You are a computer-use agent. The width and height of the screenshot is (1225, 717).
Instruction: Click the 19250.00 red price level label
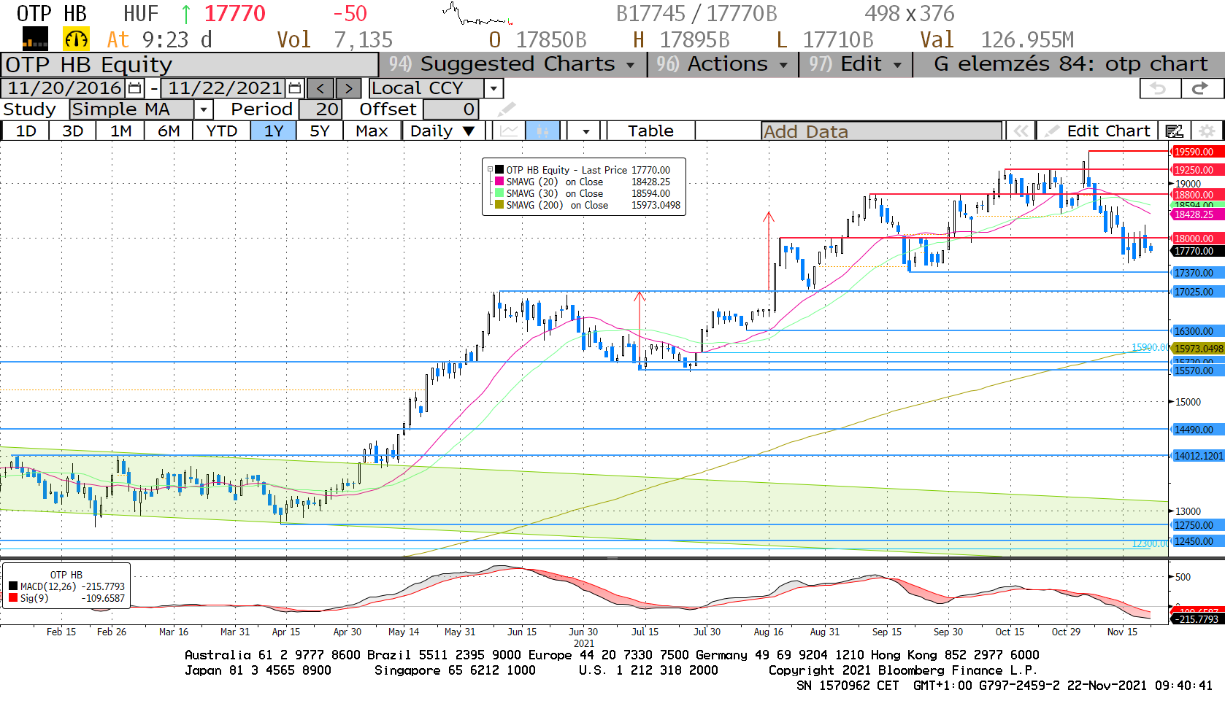[1197, 170]
